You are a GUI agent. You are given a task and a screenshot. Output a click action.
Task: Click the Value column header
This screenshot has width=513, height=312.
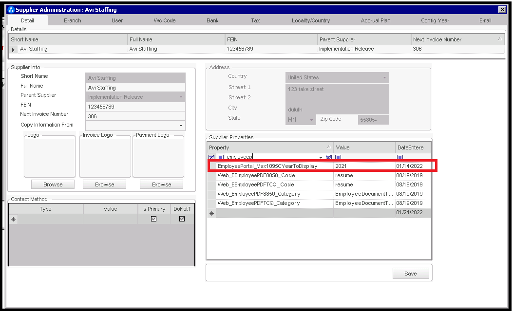(x=364, y=147)
